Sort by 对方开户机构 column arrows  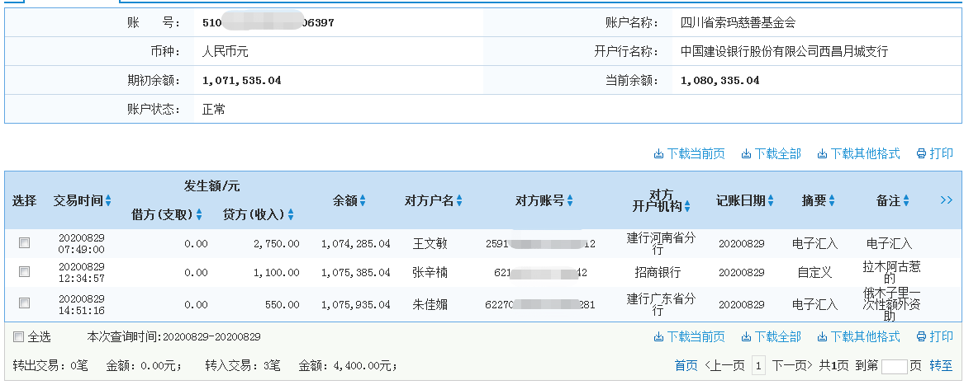coord(686,207)
